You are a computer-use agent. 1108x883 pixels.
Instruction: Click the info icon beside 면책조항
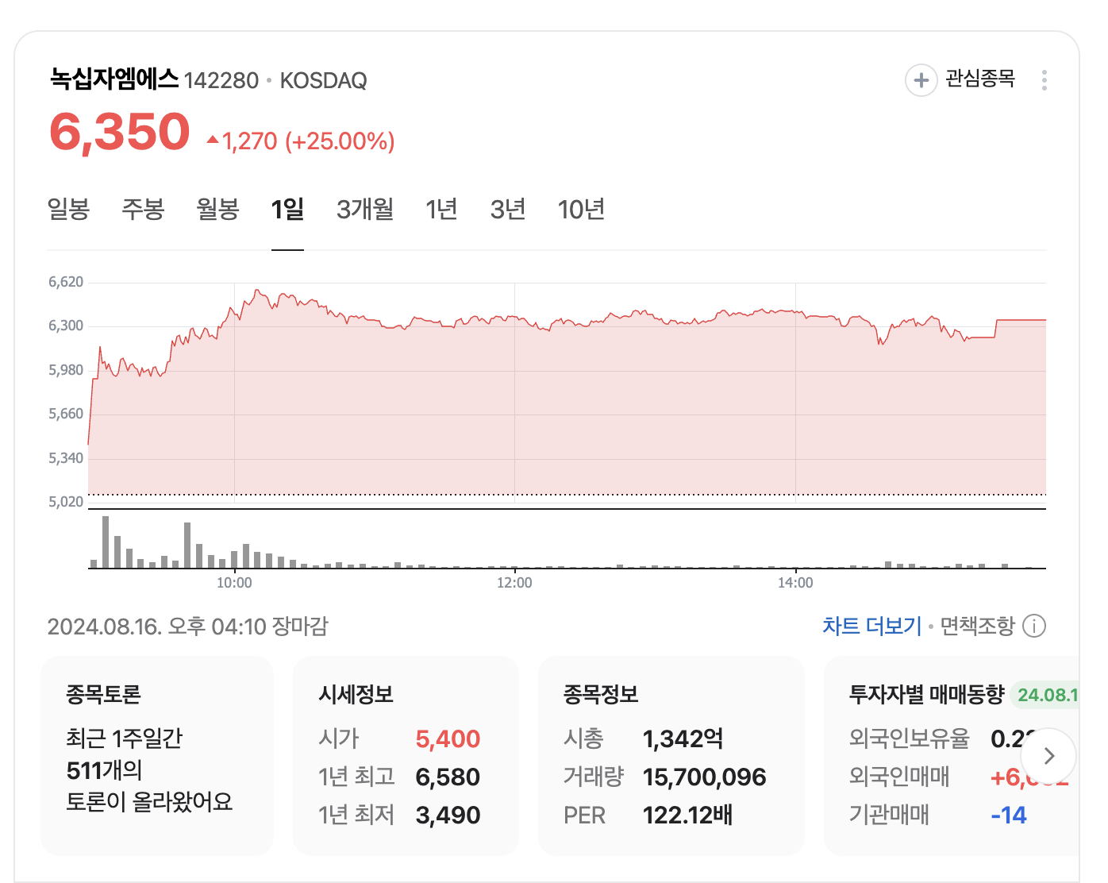(1034, 627)
